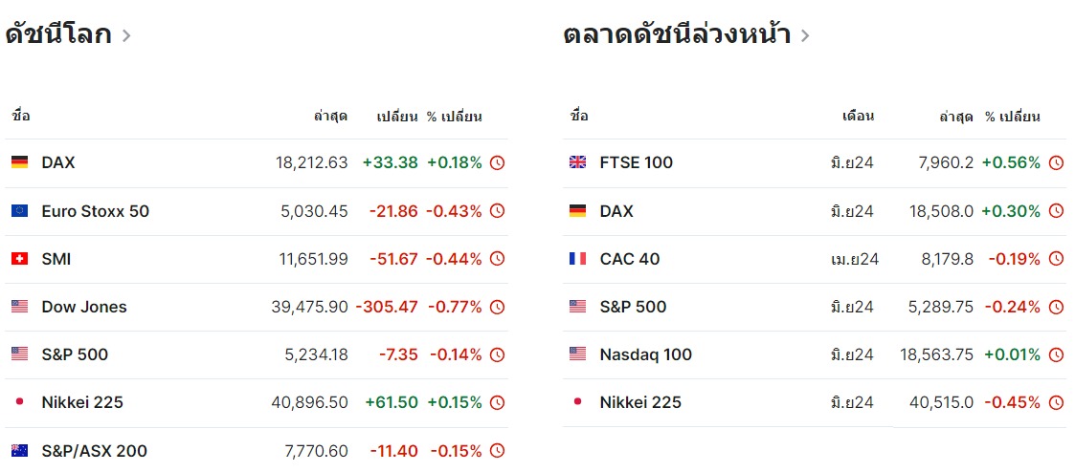Click the clock icon in the Euro Stoxx 50 row
The image size is (1075, 472).
coord(497,211)
